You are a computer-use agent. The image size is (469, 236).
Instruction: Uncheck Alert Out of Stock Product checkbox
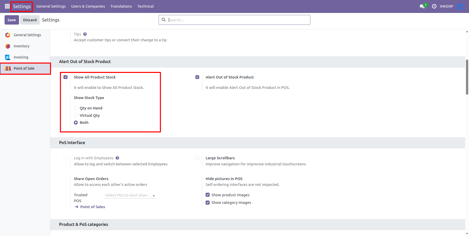point(197,77)
